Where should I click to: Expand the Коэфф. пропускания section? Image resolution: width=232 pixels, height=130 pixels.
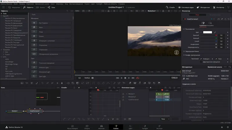pos(193,55)
